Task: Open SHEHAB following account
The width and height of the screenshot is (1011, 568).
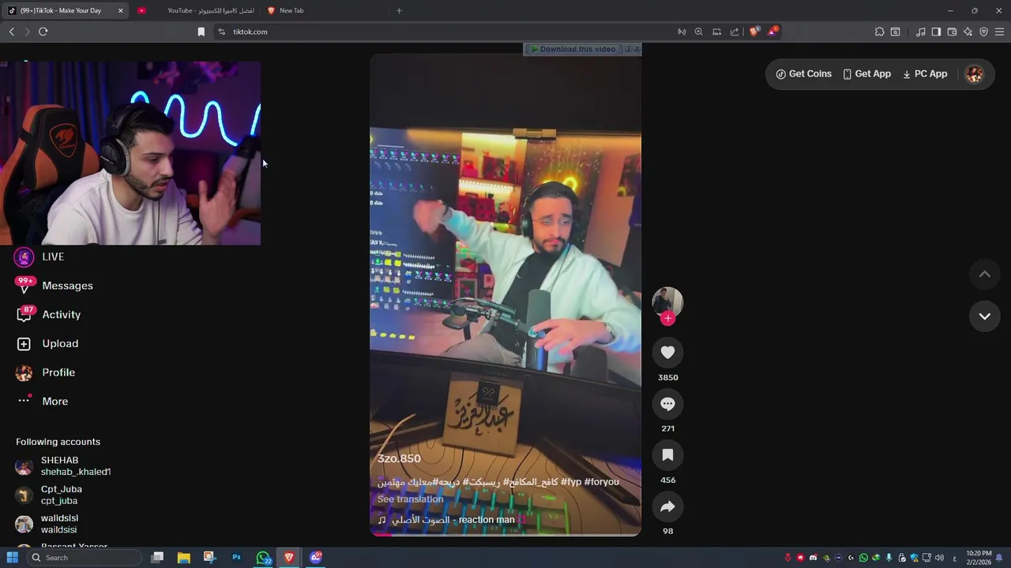Action: 63,466
